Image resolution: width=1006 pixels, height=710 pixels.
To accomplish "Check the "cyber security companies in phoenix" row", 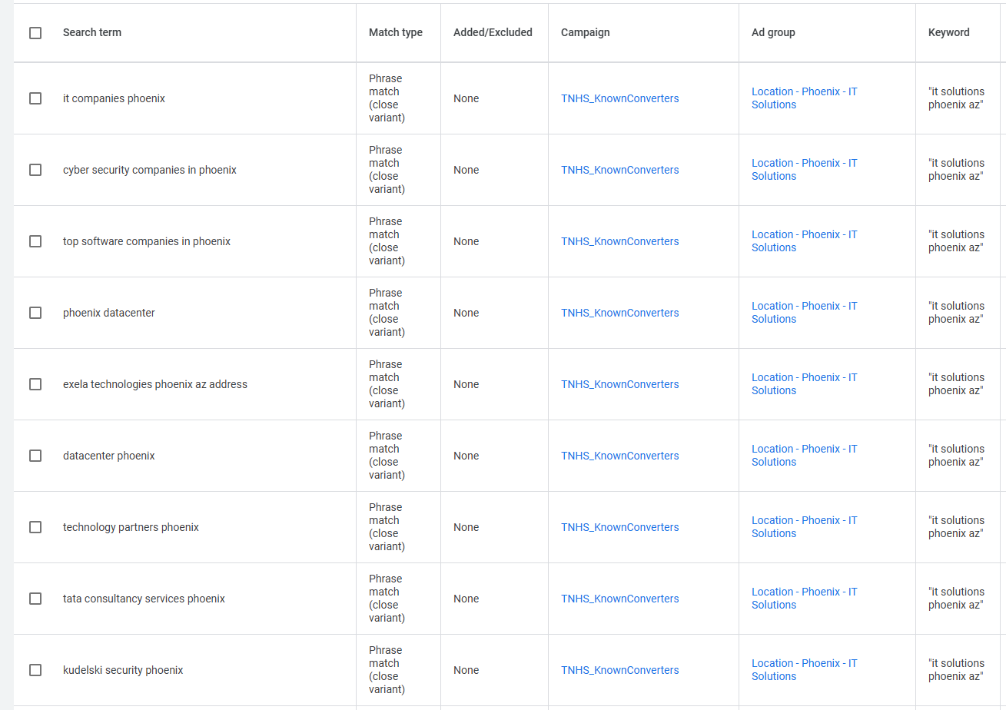I will [x=35, y=170].
